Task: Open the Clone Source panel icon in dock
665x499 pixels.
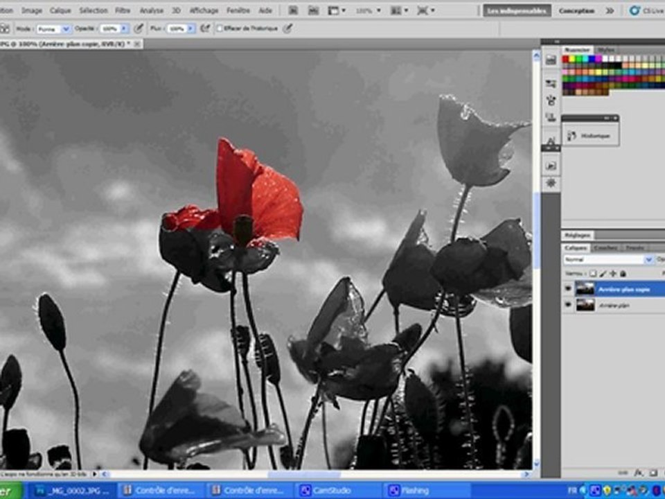Action: pyautogui.click(x=551, y=100)
